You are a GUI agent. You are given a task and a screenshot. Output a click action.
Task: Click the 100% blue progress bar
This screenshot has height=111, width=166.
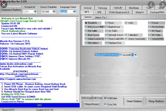point(40,105)
